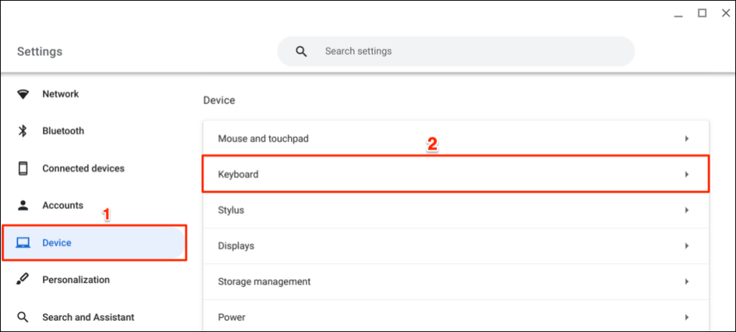Expand the Keyboard row arrow
This screenshot has width=736, height=332.
686,174
